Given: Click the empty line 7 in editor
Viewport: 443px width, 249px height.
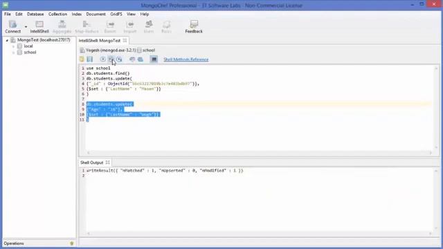Looking at the screenshot, I should [x=258, y=99].
